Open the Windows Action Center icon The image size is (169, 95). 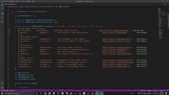coord(166,93)
